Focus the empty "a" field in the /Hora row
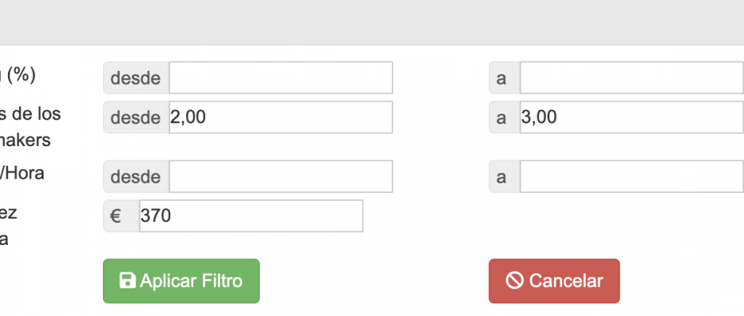 click(632, 176)
